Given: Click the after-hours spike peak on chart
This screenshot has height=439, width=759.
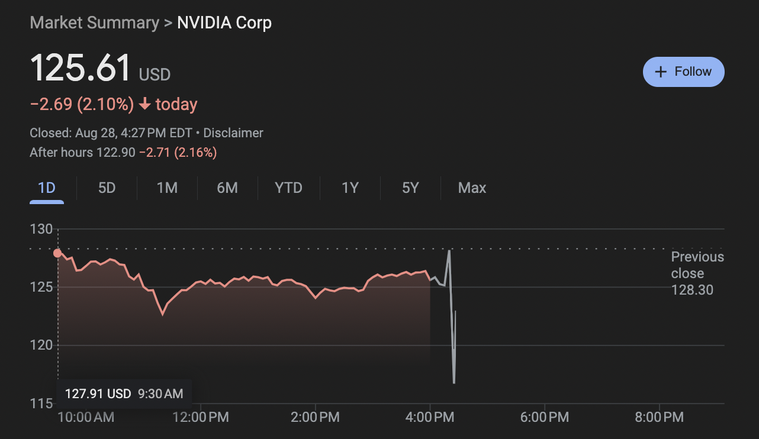Looking at the screenshot, I should 449,251.
